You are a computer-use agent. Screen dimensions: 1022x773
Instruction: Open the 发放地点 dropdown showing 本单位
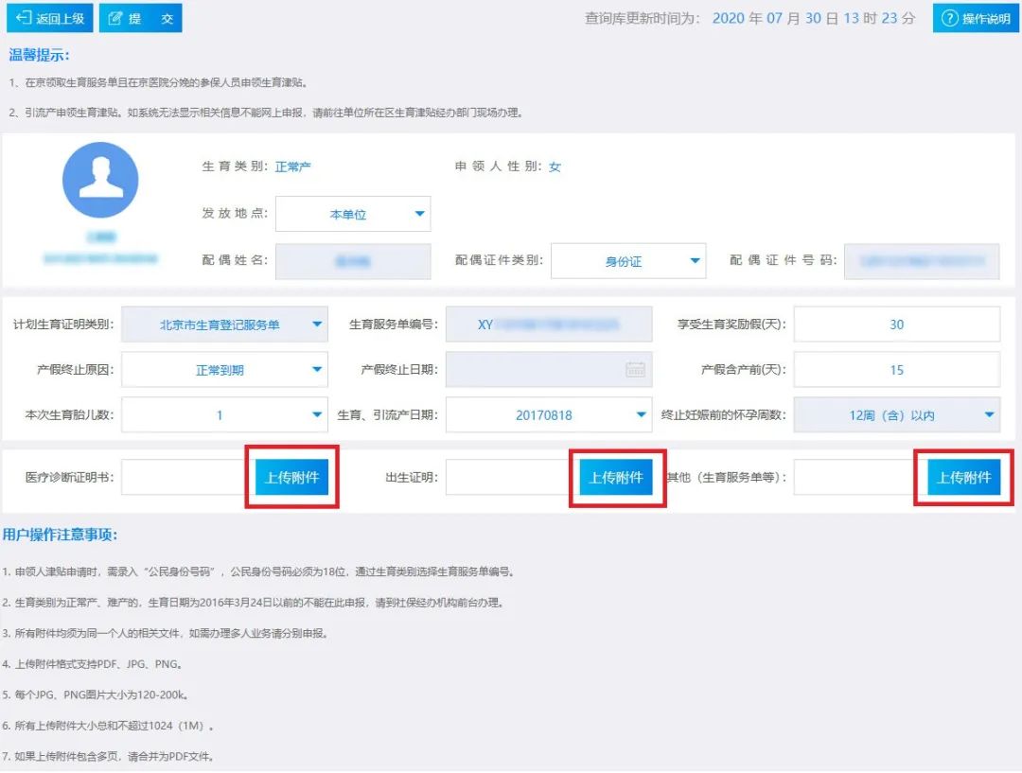(x=353, y=215)
